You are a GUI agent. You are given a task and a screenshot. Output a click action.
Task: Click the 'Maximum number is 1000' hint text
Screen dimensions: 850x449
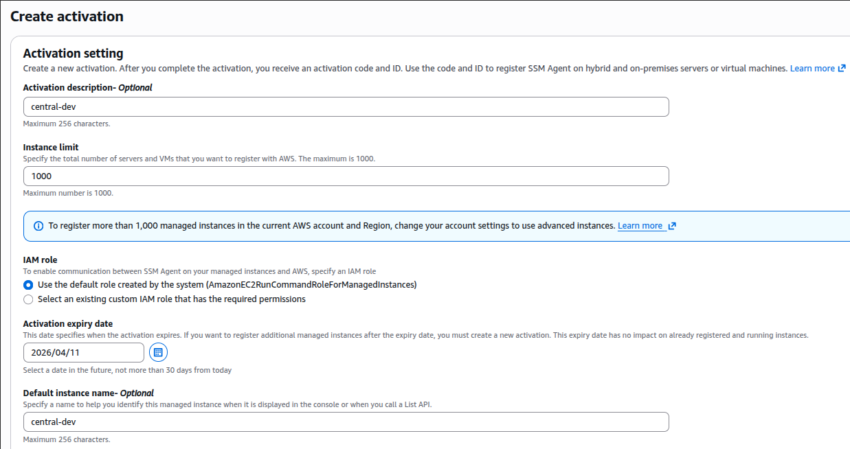coord(68,193)
